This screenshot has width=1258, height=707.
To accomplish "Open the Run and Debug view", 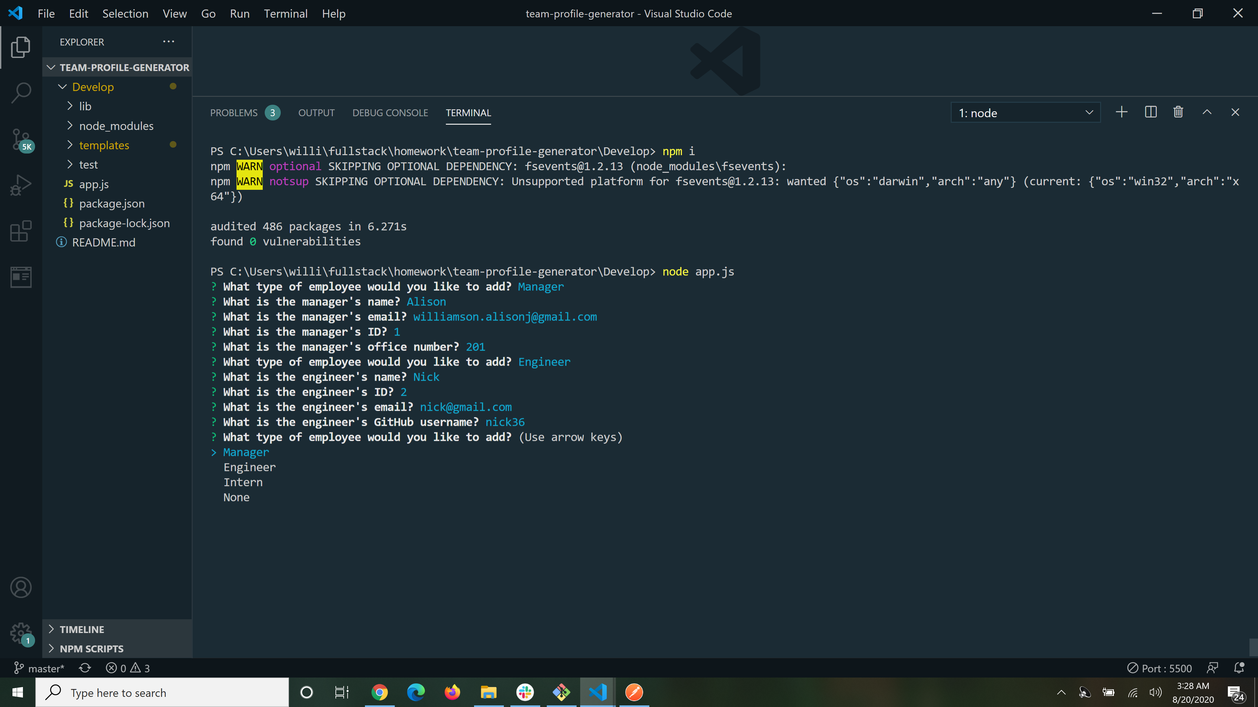I will click(x=21, y=184).
